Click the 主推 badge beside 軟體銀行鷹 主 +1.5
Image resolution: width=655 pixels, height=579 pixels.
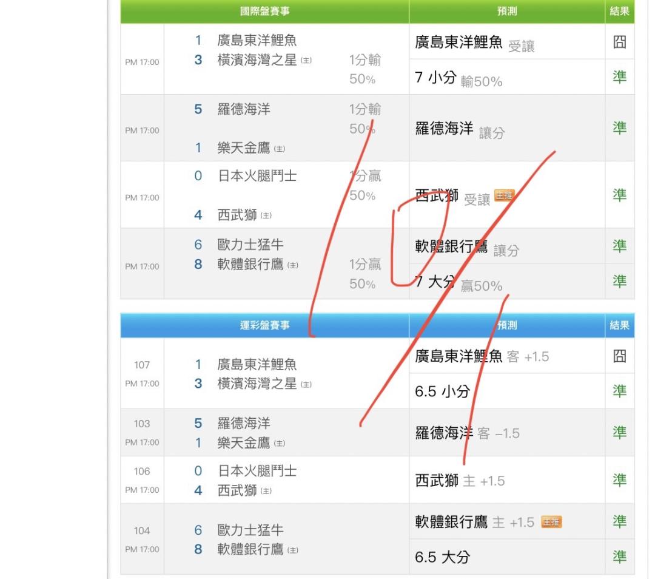[x=551, y=522]
